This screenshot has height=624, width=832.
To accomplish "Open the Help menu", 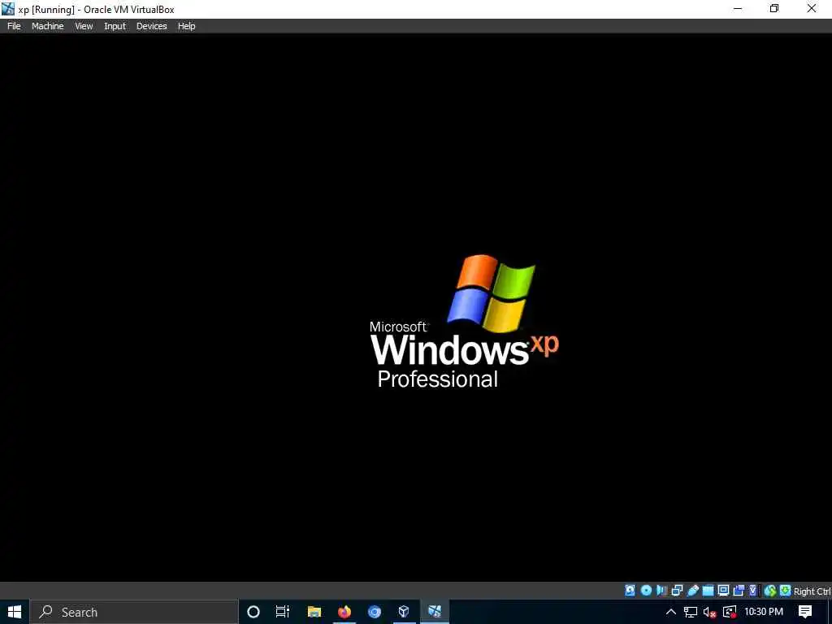I will coord(186,26).
